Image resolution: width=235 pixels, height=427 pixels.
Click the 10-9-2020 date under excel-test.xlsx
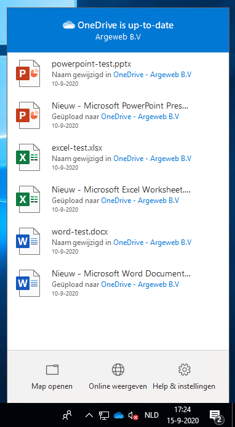[65, 168]
